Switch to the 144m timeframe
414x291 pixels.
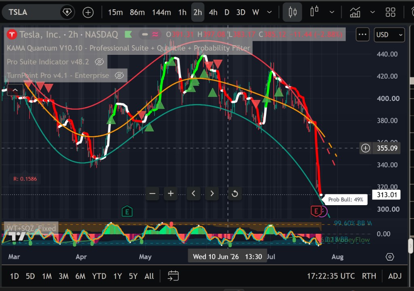pos(161,12)
